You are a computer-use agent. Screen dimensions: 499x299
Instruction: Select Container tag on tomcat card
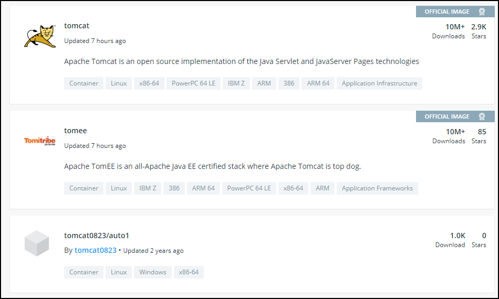[84, 83]
